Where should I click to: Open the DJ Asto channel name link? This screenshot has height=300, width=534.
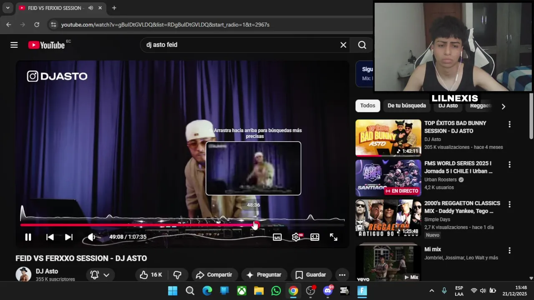(x=47, y=271)
